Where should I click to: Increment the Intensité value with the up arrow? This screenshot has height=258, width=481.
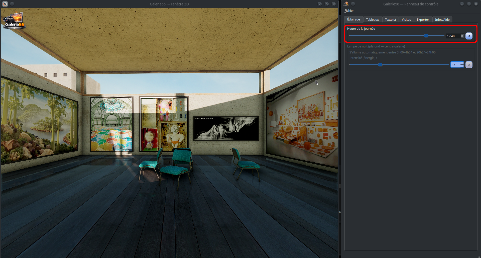462,63
